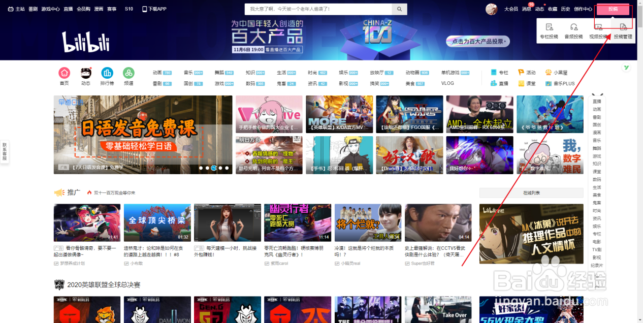Open the 专栏 icon link

[x=499, y=73]
